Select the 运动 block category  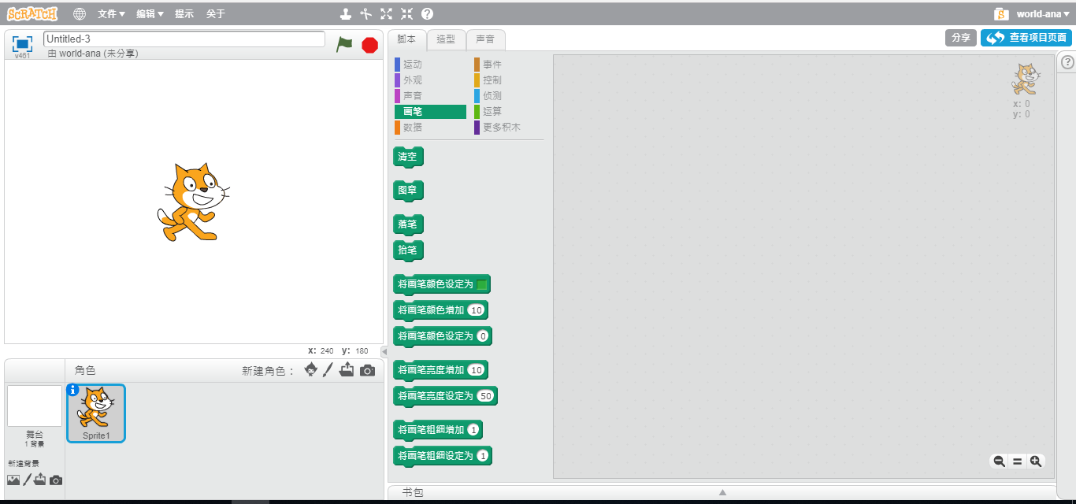[x=430, y=65]
